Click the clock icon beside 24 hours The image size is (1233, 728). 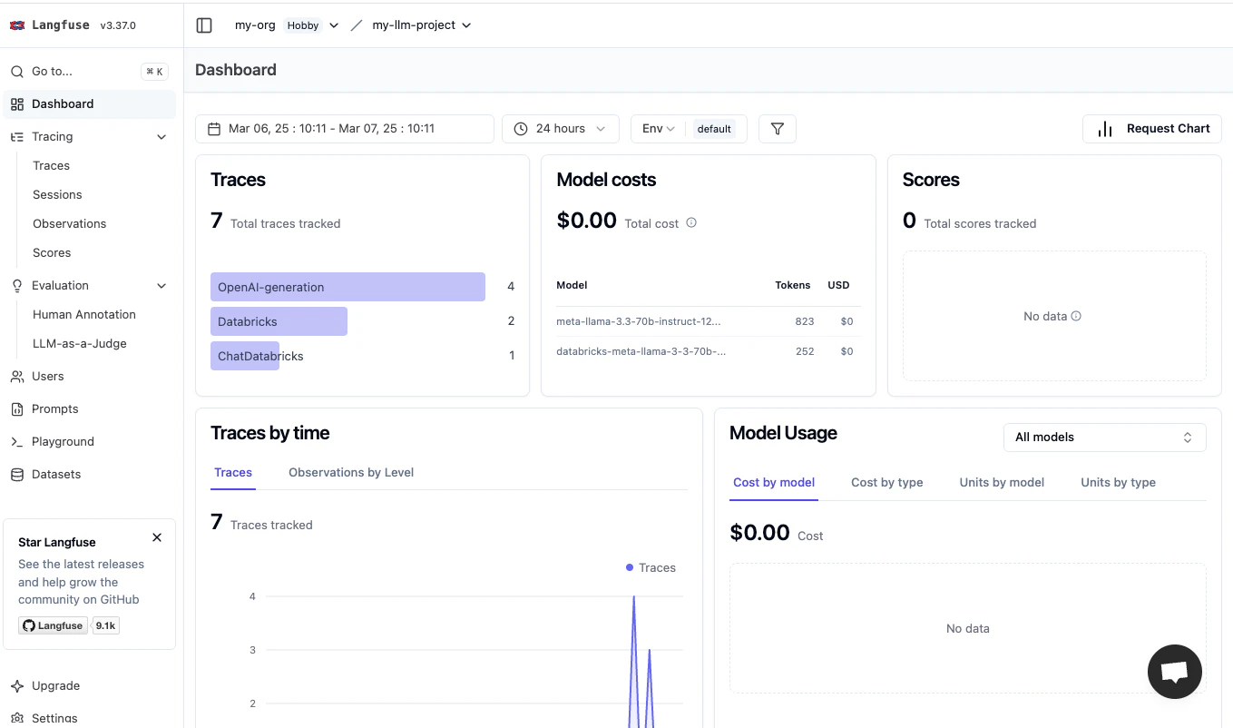pos(521,129)
